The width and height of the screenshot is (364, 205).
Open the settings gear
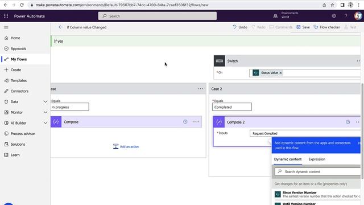coord(334,16)
